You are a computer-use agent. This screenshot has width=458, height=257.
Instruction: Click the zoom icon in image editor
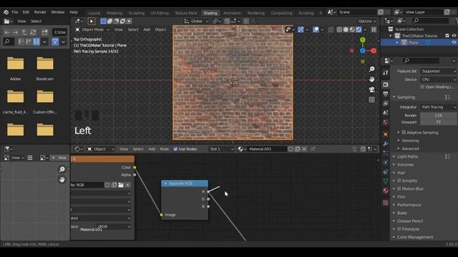pyautogui.click(x=62, y=169)
